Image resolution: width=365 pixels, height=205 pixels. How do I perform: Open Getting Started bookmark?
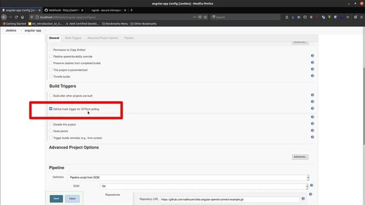(14, 24)
